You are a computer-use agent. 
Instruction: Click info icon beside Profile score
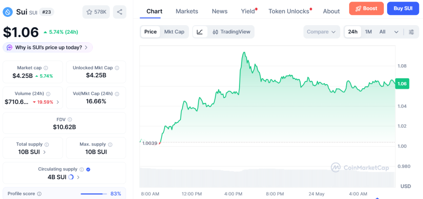[x=39, y=194]
